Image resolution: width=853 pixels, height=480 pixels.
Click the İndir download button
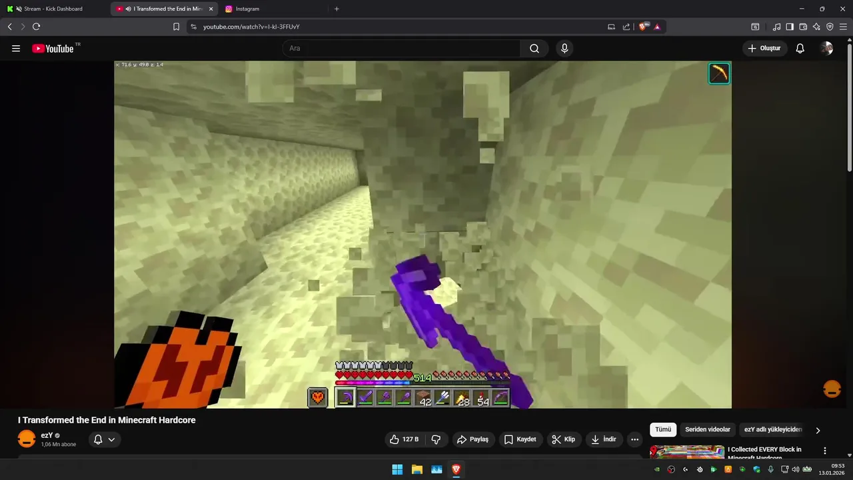(x=603, y=439)
